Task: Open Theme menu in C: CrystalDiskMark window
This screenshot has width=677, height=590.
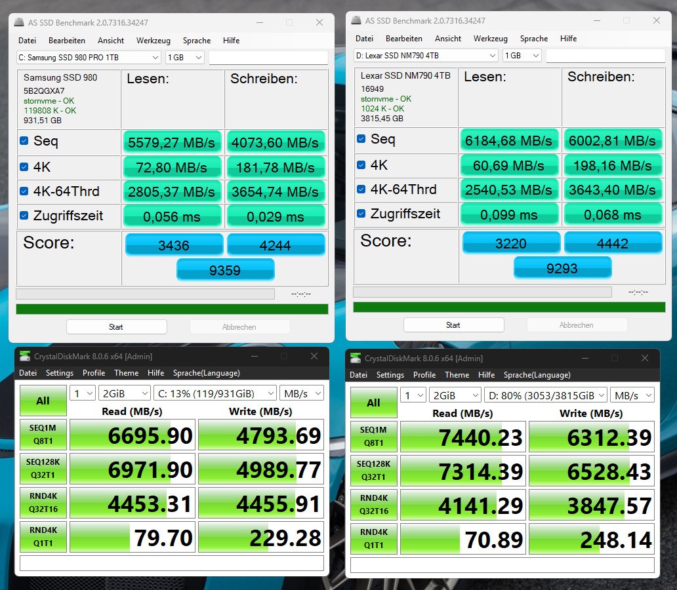Action: tap(126, 373)
